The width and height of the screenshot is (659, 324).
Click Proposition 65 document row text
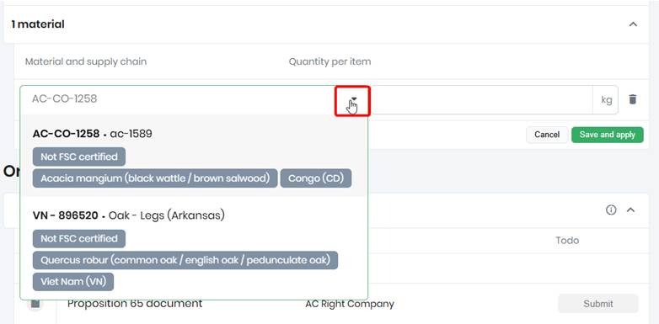point(135,304)
